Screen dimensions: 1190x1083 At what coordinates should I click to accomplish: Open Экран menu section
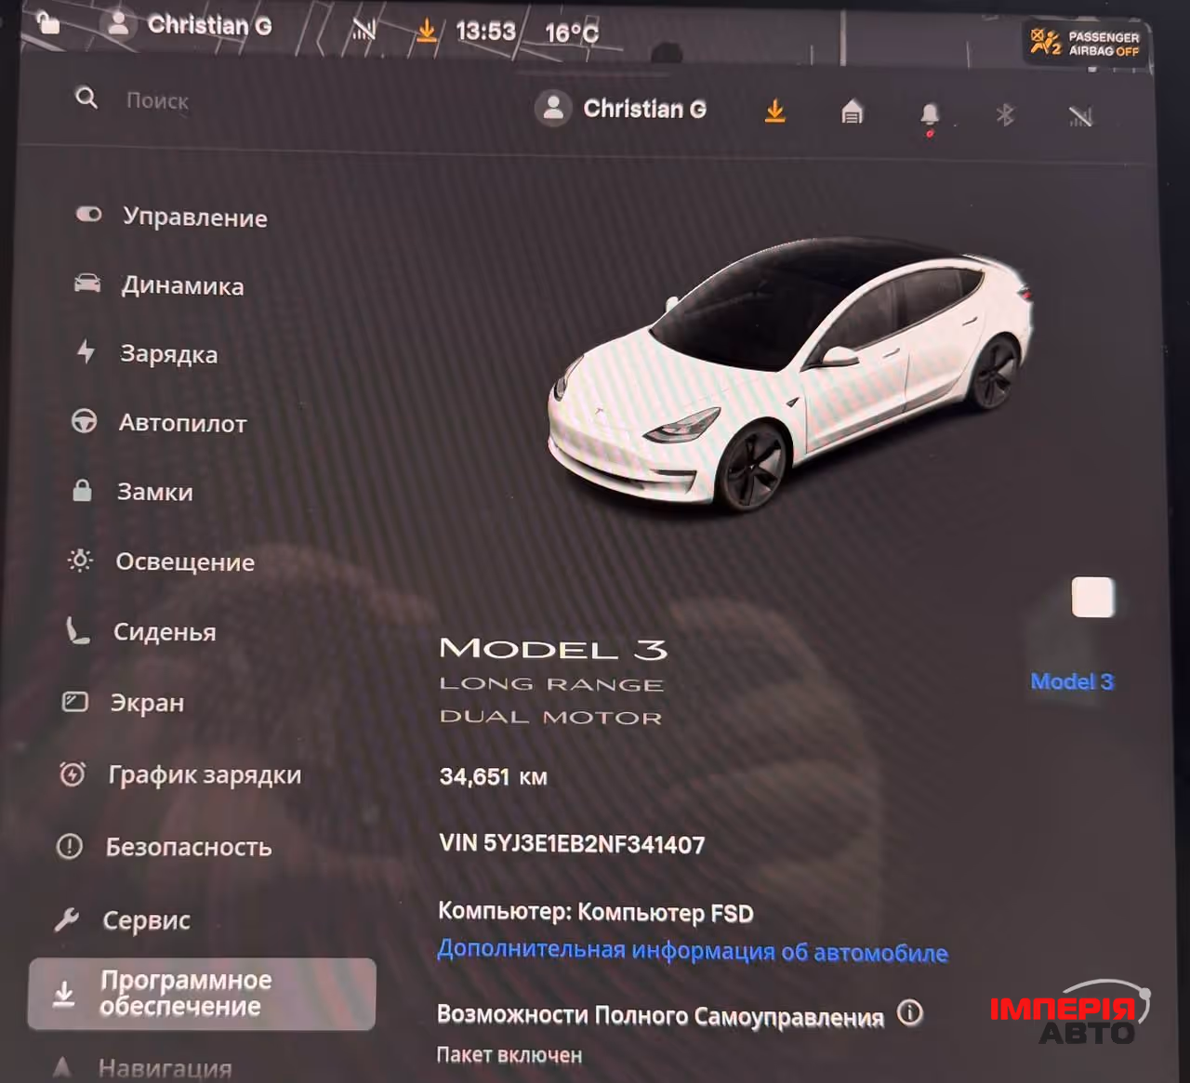(x=123, y=703)
